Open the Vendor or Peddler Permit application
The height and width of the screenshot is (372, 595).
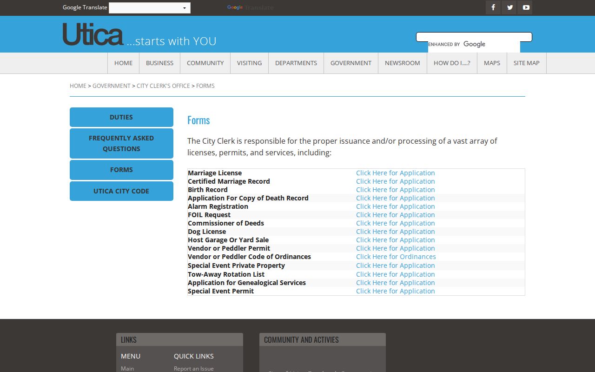point(396,248)
